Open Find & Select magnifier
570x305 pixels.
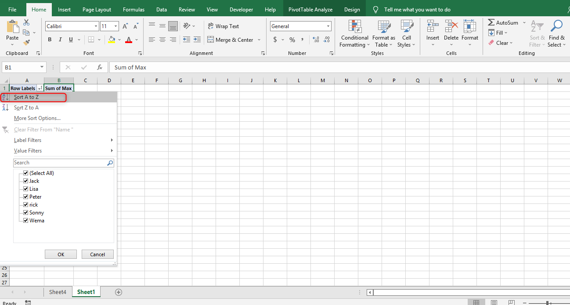pyautogui.click(x=556, y=27)
